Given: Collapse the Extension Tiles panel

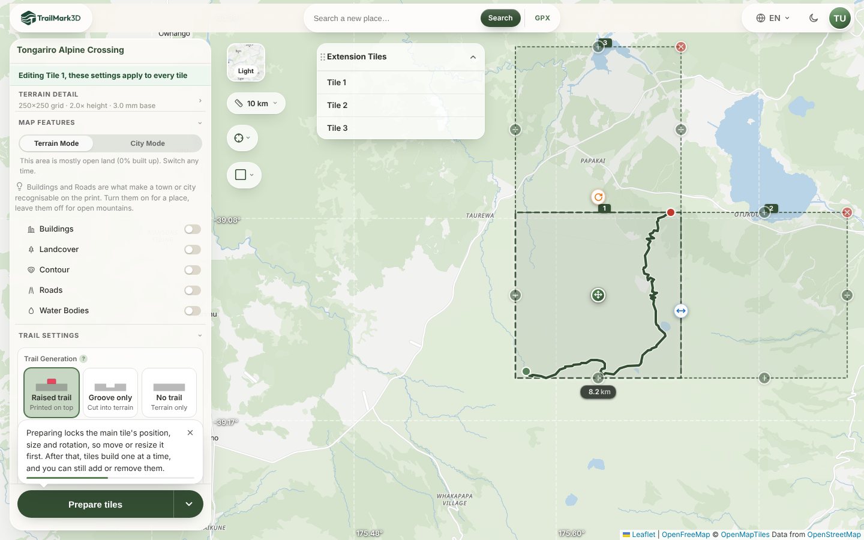Looking at the screenshot, I should [473, 57].
